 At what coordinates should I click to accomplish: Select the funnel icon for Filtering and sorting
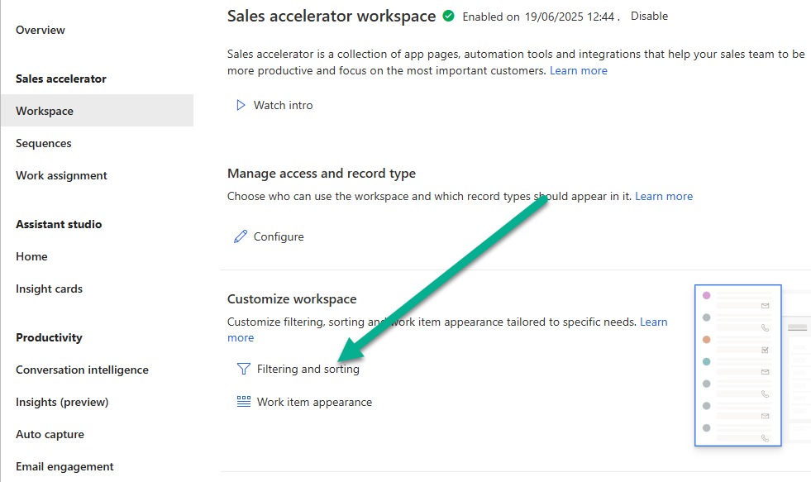pos(243,370)
